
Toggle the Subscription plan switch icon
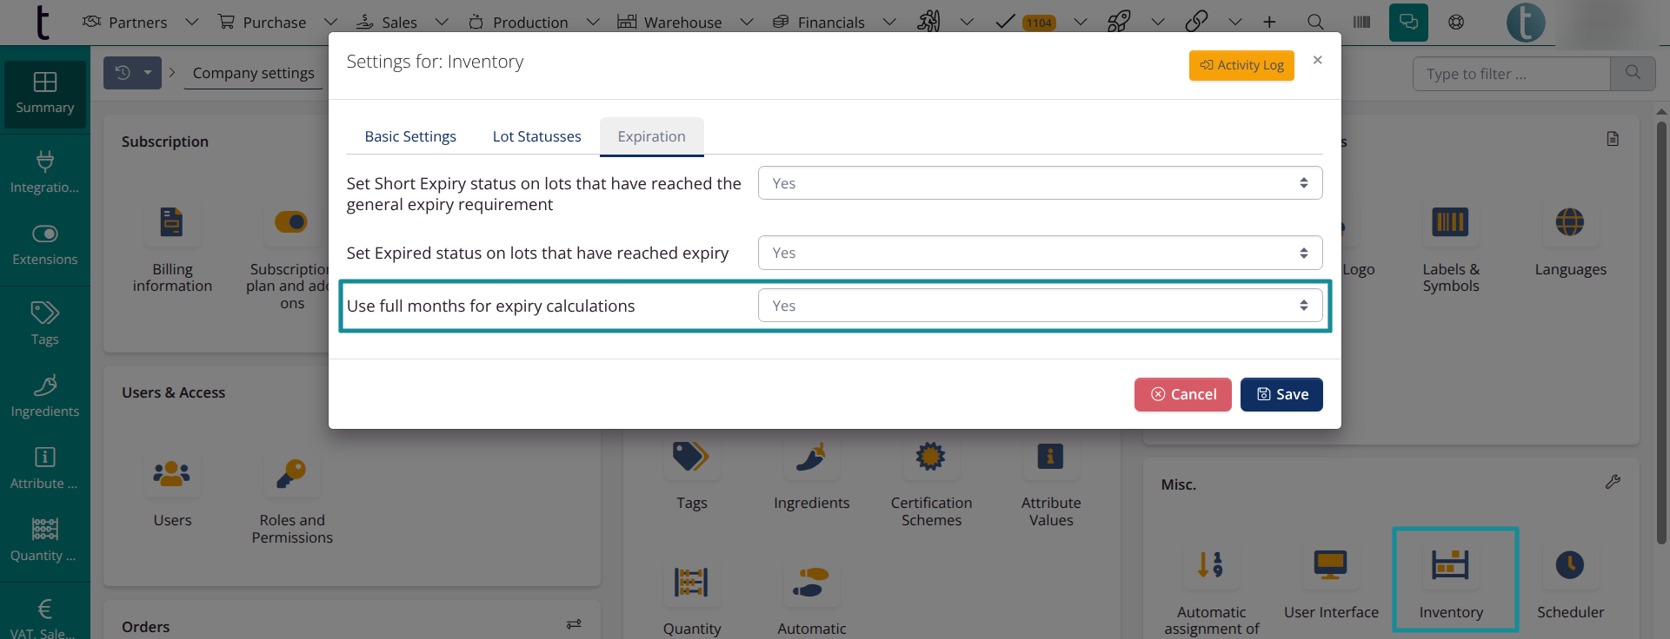pos(291,222)
